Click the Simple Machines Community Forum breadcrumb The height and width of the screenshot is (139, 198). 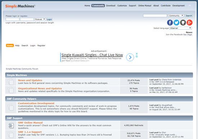pyautogui.click(x=22, y=69)
